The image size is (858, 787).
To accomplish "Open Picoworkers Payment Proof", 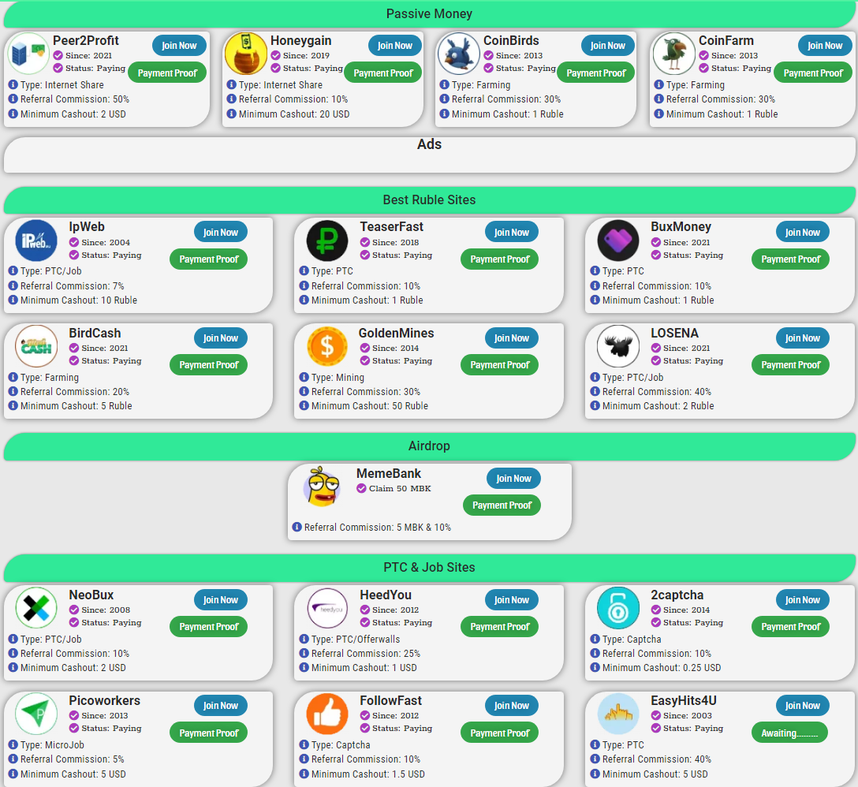I will coord(208,733).
